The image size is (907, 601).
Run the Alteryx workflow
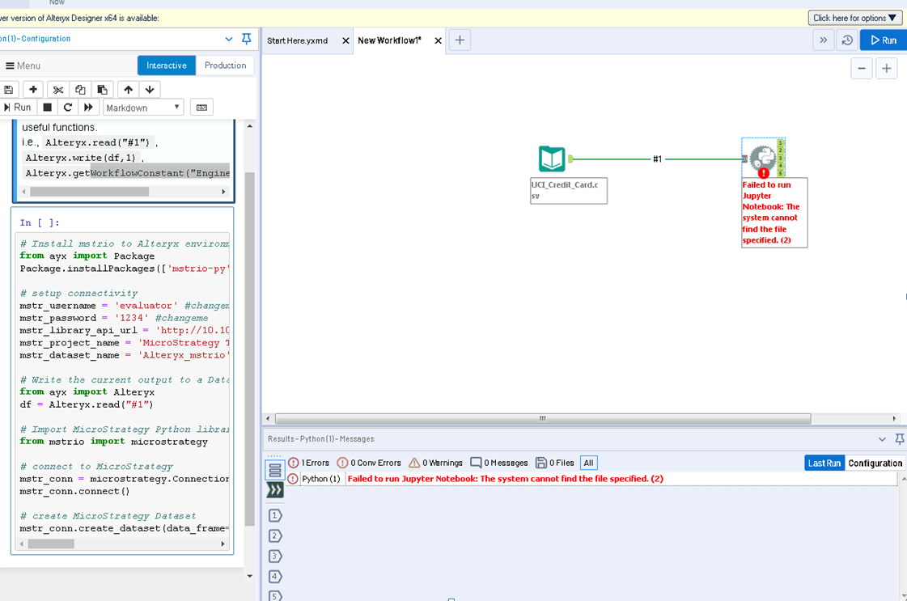click(883, 39)
